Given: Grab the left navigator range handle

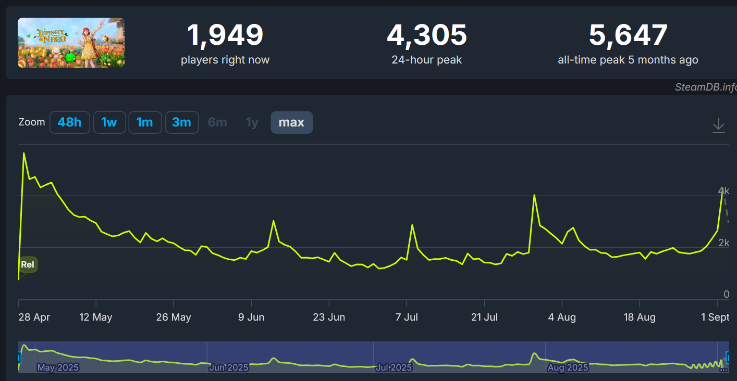Looking at the screenshot, I should (x=20, y=357).
